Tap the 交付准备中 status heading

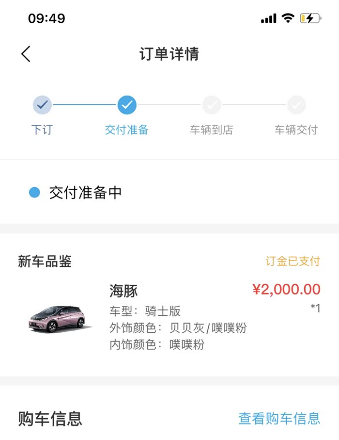85,193
